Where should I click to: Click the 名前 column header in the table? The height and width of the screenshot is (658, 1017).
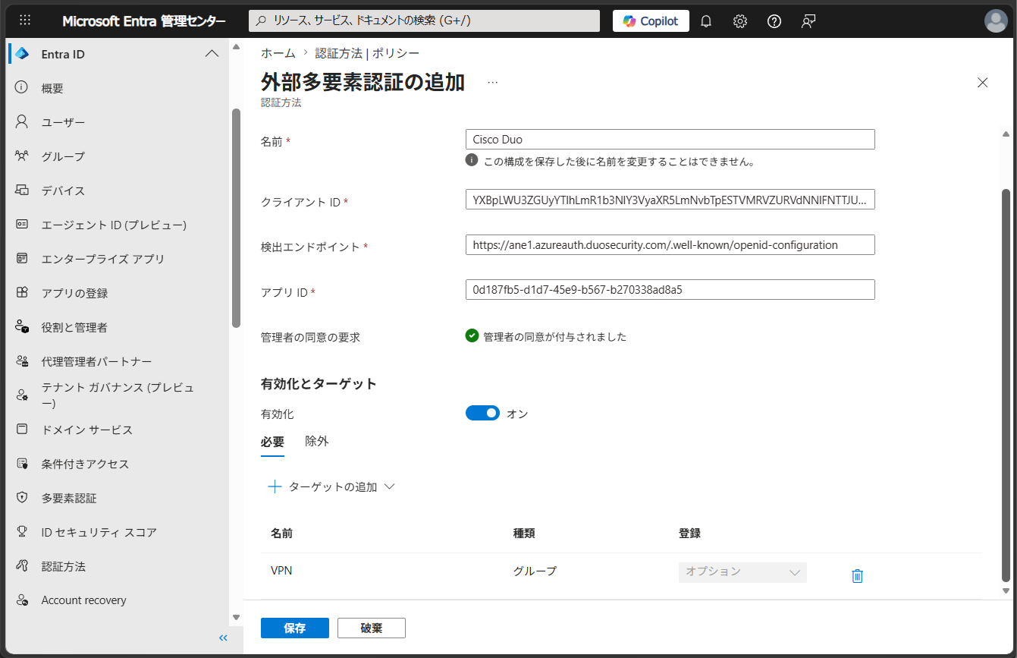point(281,534)
